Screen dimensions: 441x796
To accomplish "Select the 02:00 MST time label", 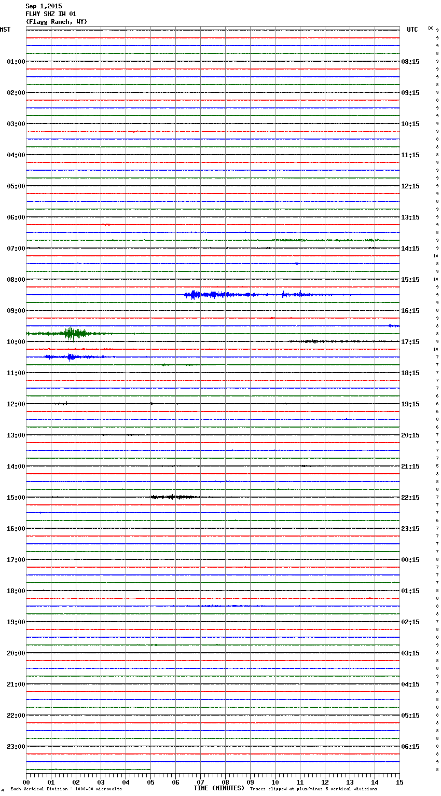I will (16, 93).
